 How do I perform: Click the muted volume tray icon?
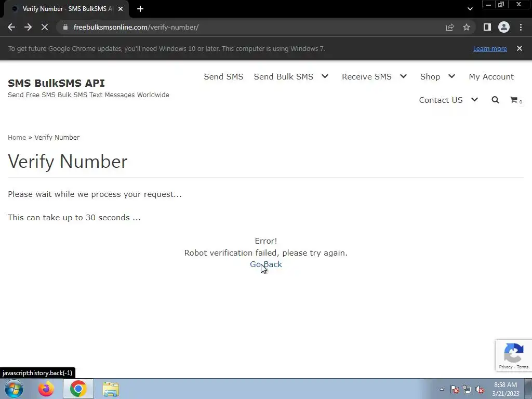480,389
